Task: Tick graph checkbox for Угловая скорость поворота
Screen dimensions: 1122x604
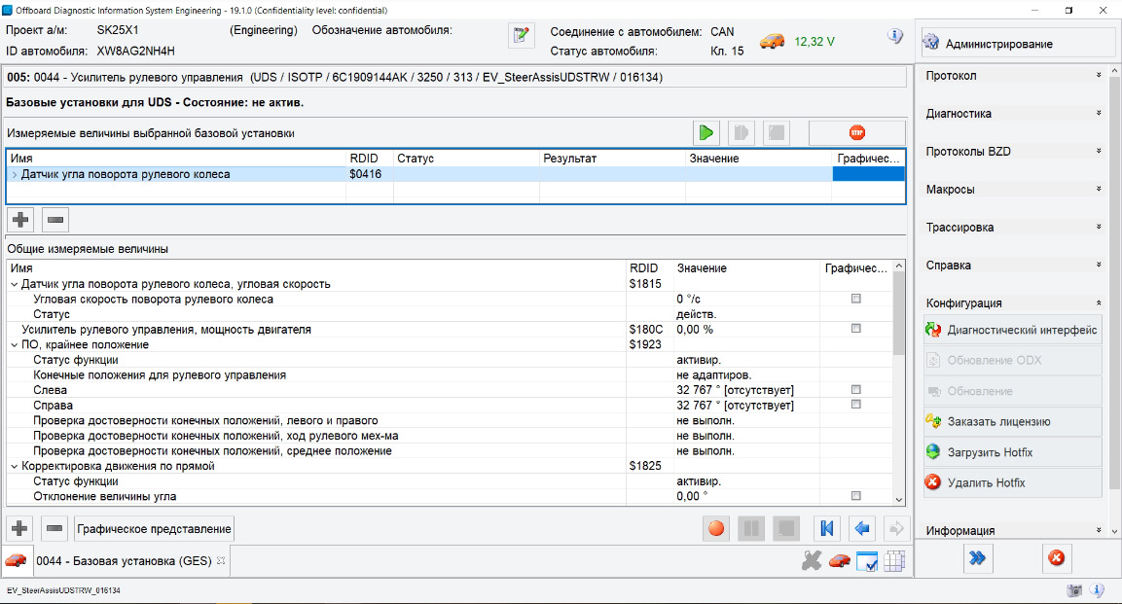Action: click(x=855, y=299)
